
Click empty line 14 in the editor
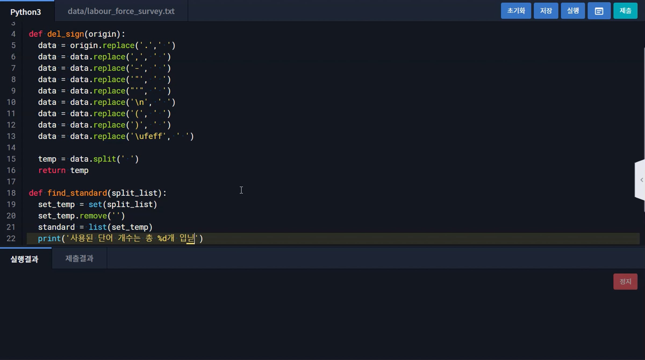point(161,148)
